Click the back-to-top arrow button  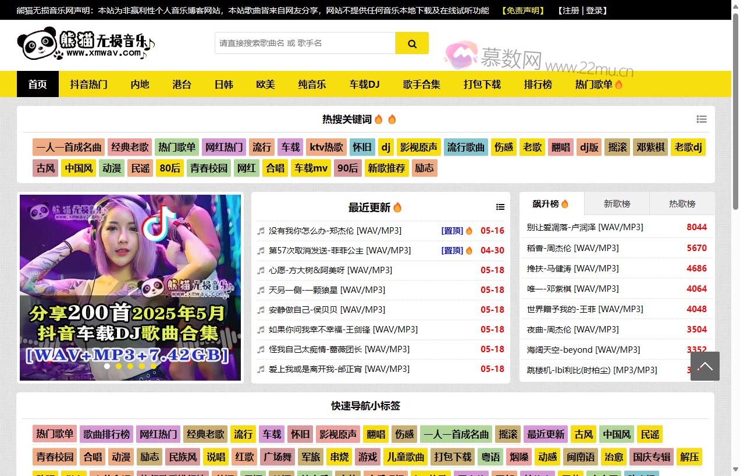point(705,366)
